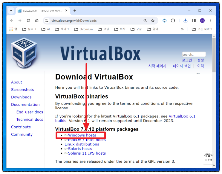This screenshot has width=222, height=174.
Task: Reload the current page
Action: click(28, 21)
